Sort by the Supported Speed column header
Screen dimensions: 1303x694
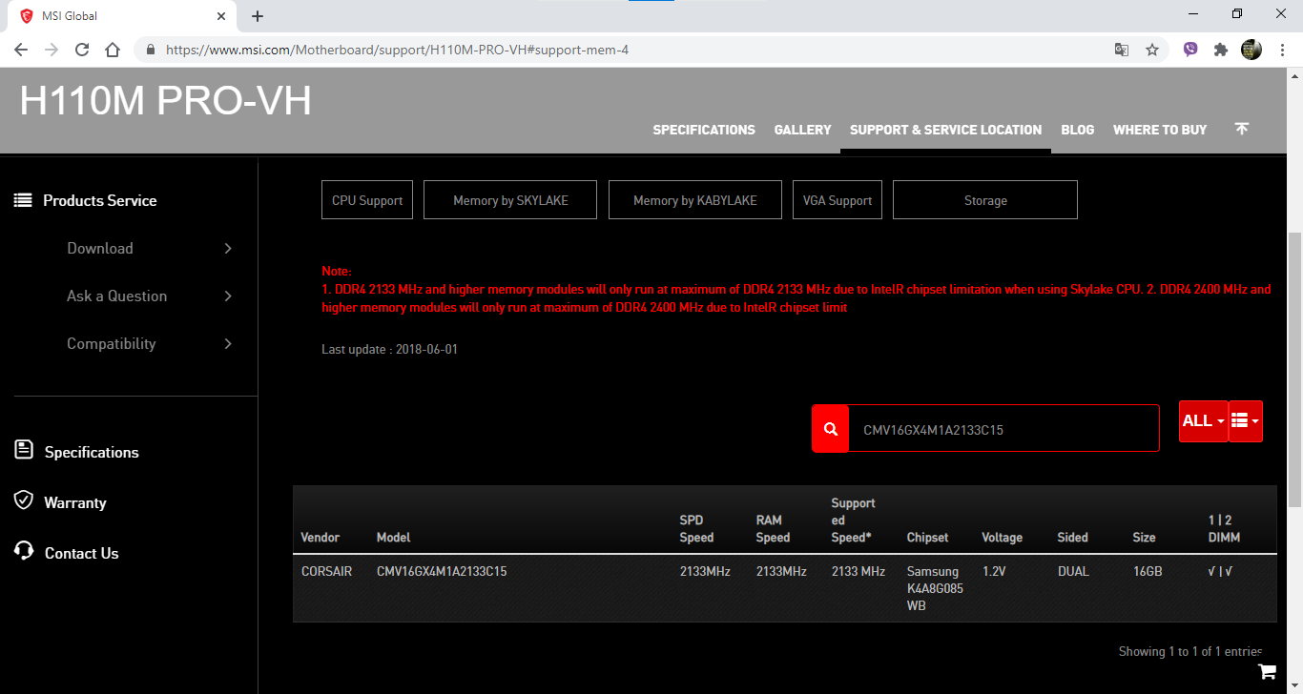(x=853, y=520)
